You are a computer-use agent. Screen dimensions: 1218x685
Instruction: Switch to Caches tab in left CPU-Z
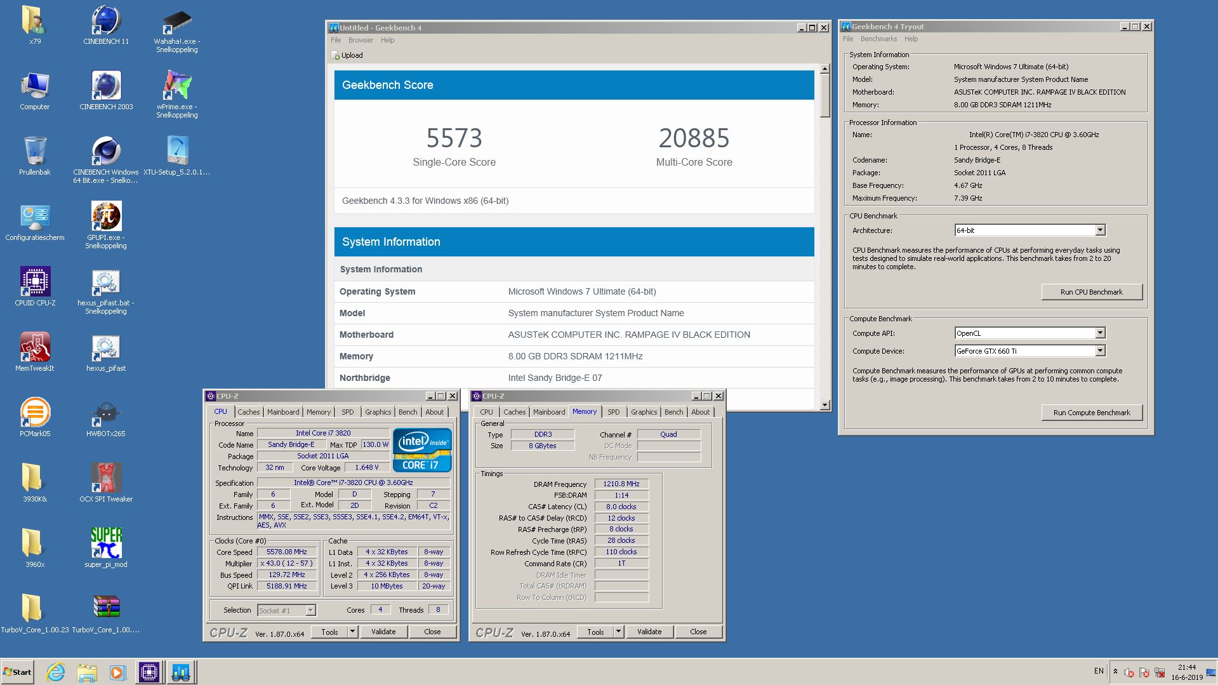pos(249,412)
